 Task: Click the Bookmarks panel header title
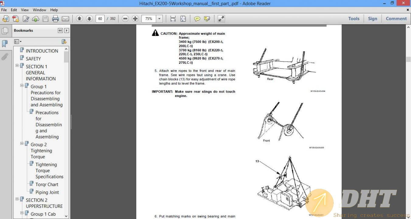click(x=23, y=30)
